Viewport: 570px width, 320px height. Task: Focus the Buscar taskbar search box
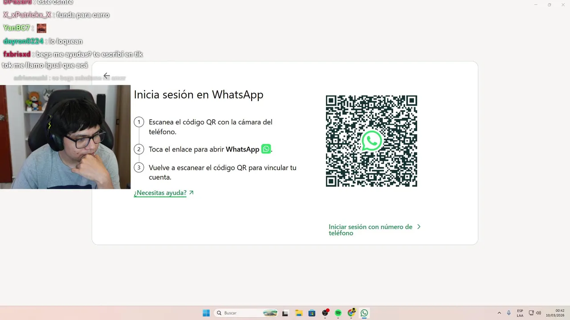point(246,313)
